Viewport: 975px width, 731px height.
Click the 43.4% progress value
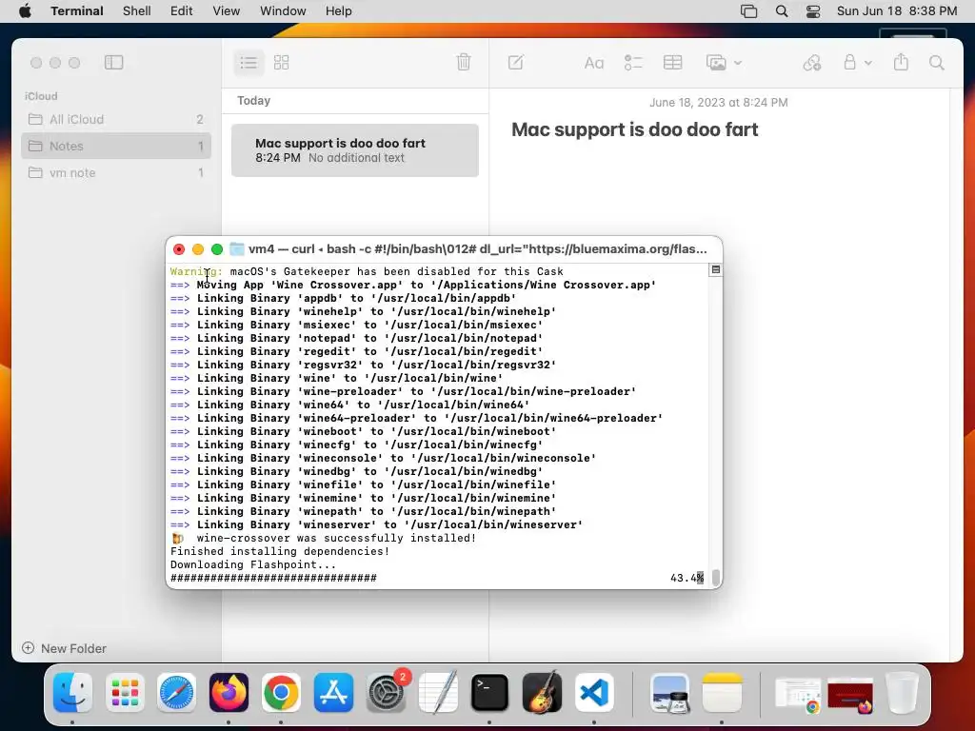pos(687,578)
